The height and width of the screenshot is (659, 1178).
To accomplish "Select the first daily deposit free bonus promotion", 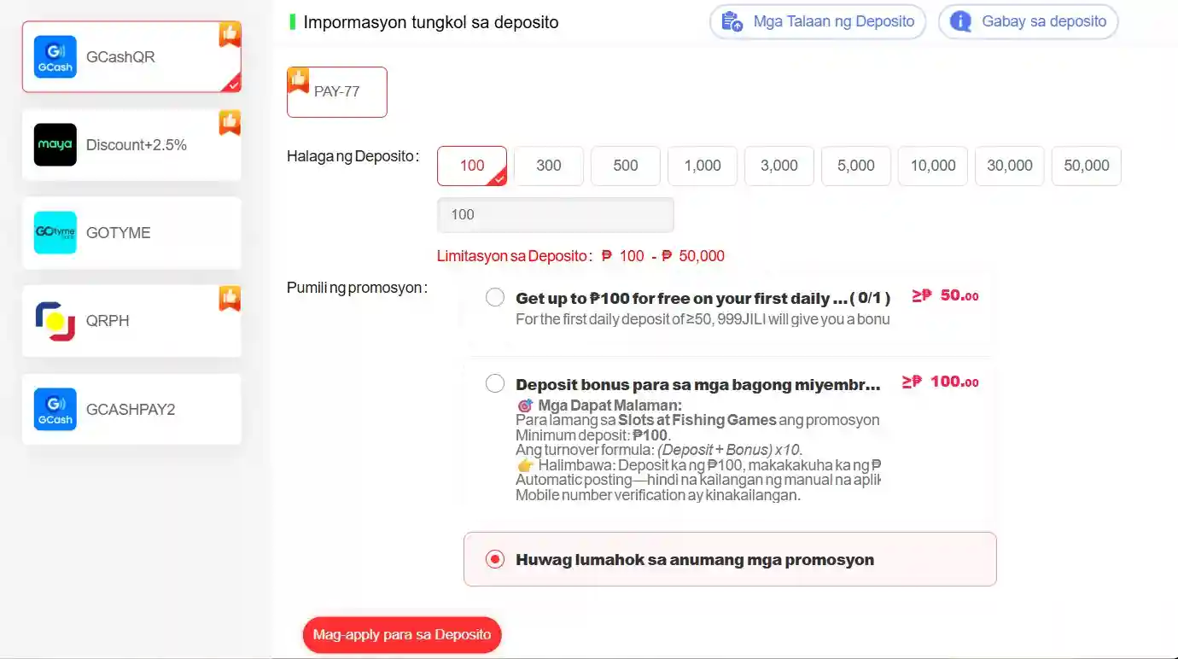I will pos(495,297).
